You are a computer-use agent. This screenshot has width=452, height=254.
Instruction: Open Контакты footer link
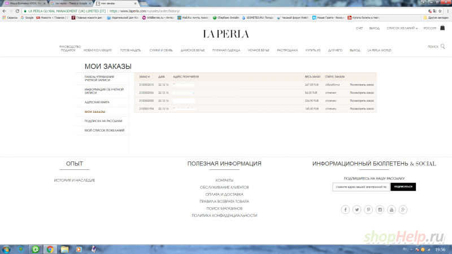(224, 180)
